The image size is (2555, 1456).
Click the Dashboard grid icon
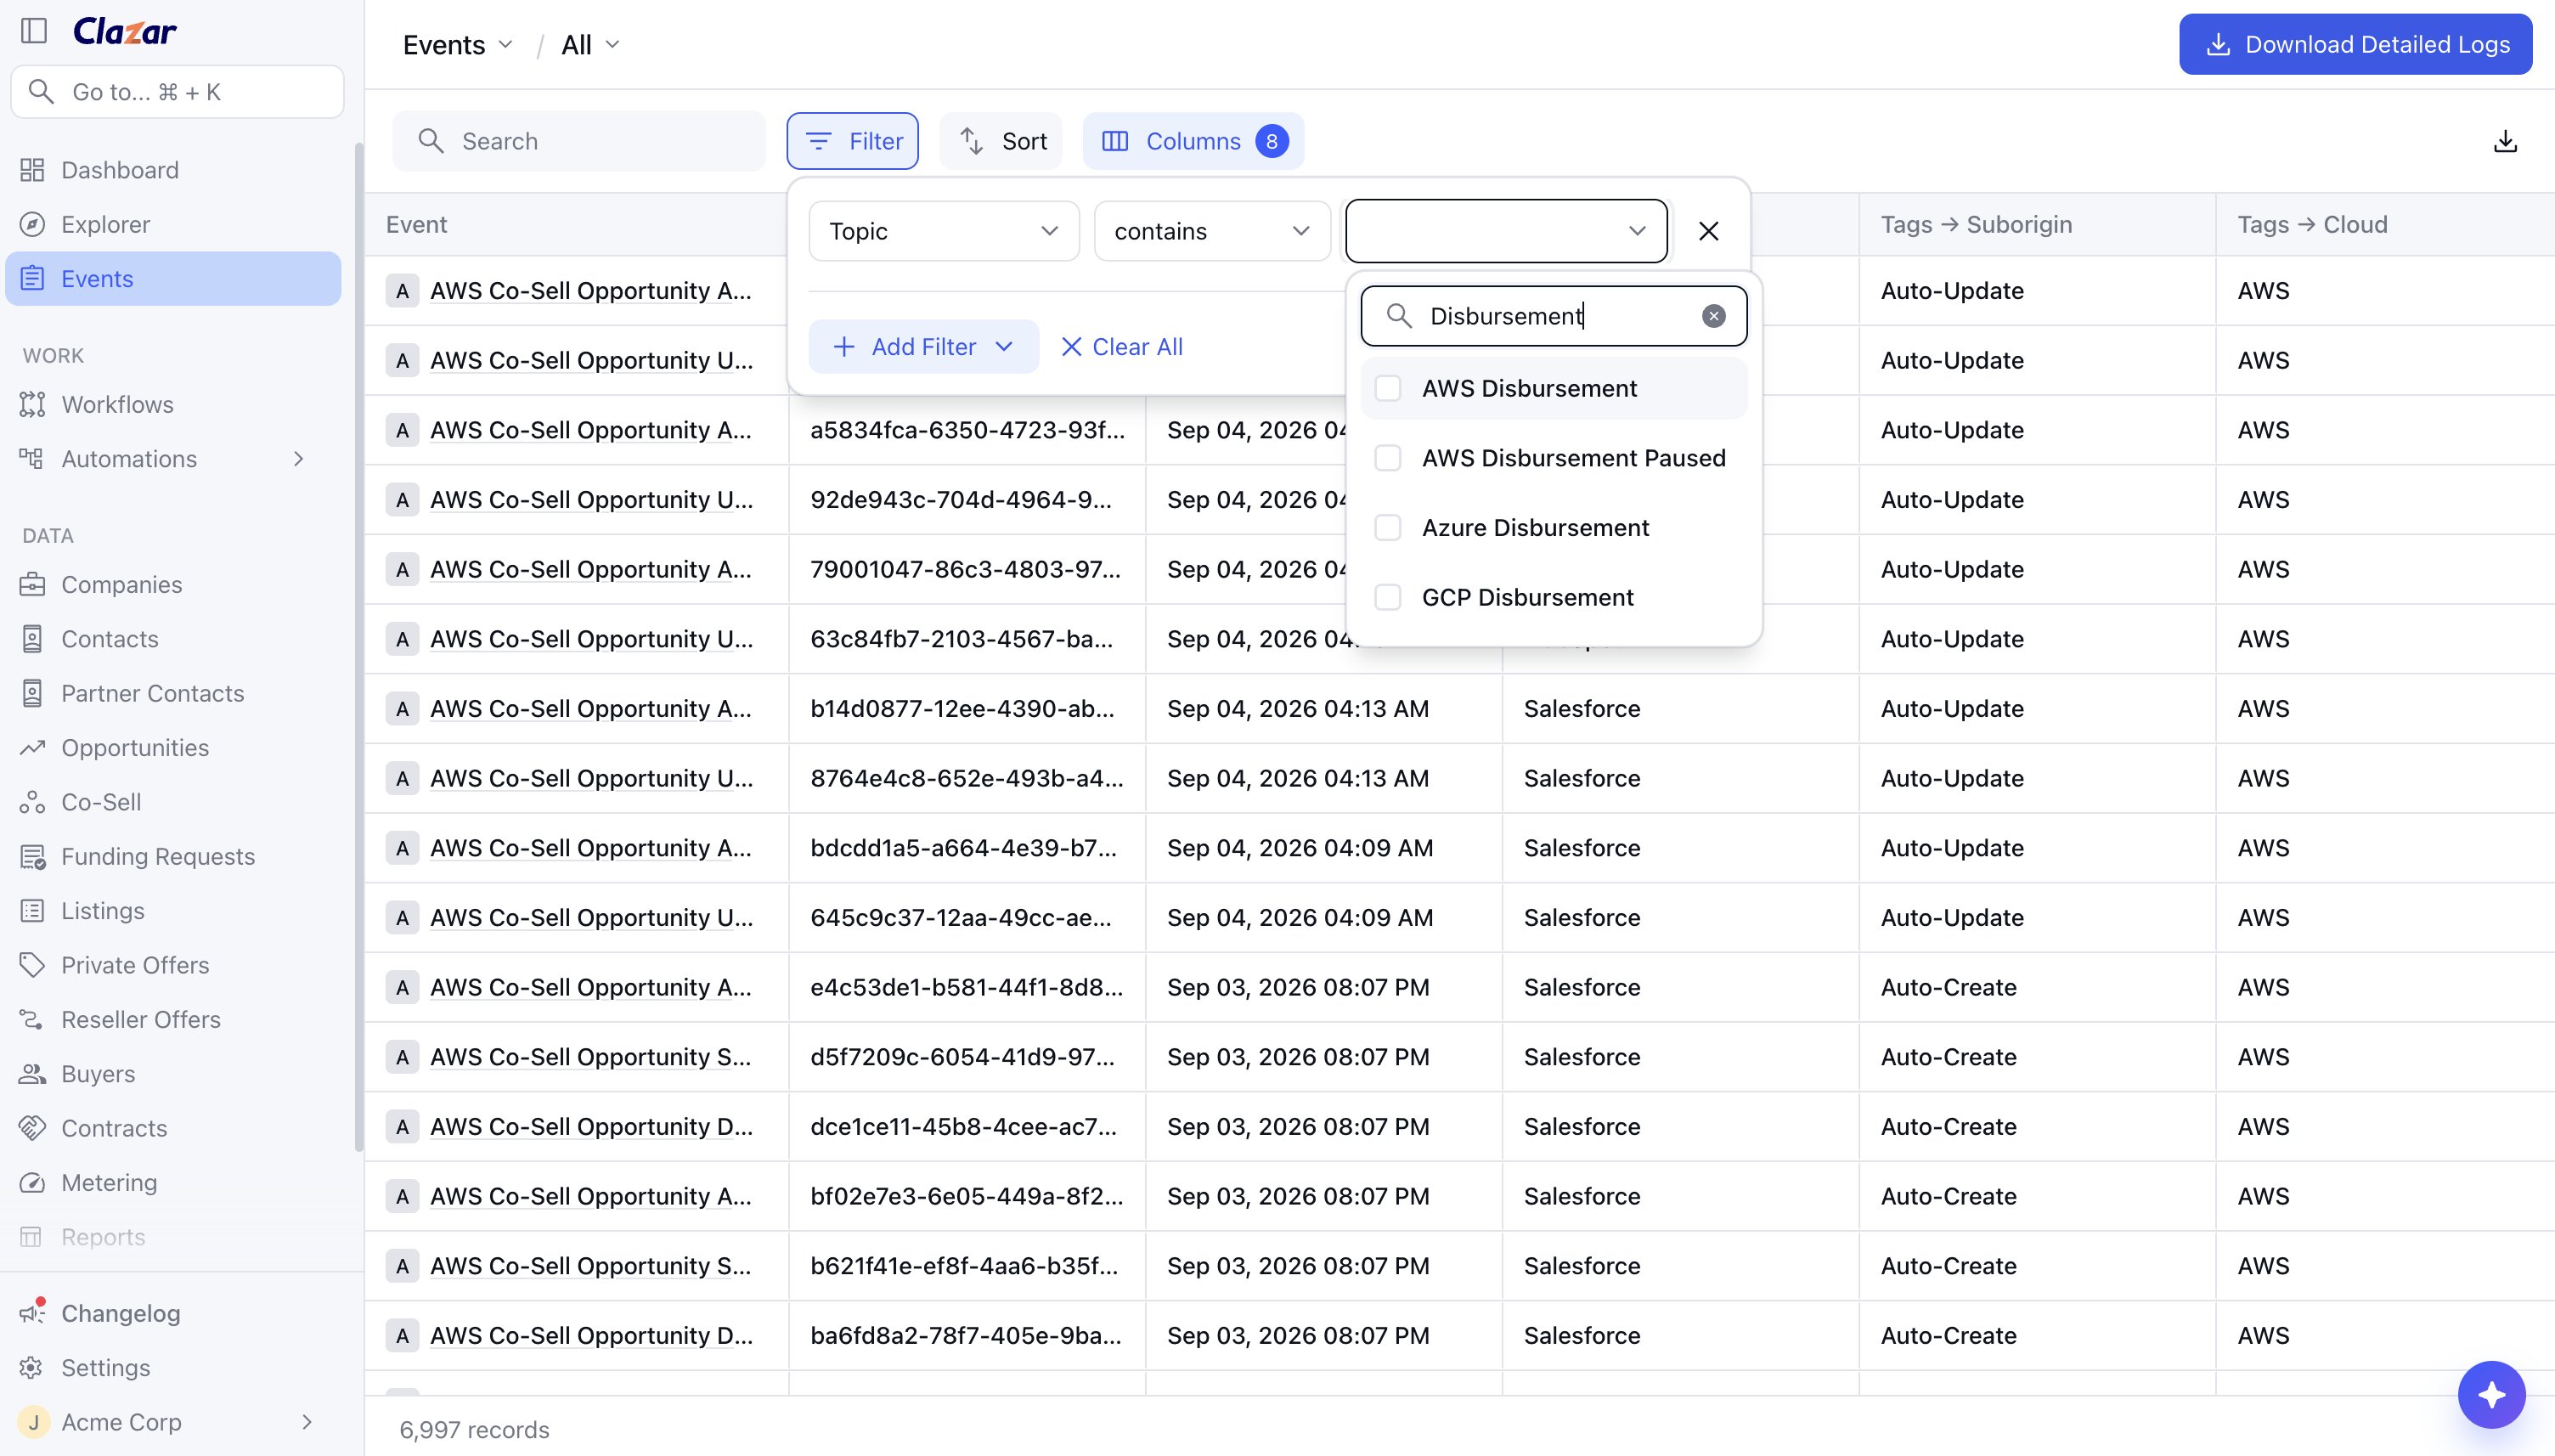coord(32,170)
